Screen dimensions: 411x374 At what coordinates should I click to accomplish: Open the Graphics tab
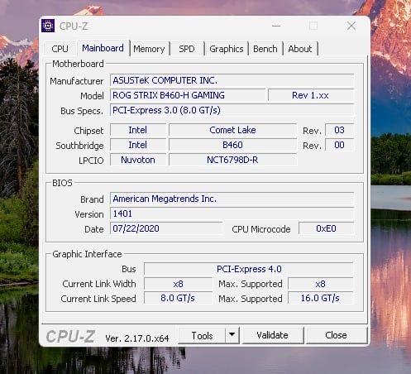tap(227, 49)
